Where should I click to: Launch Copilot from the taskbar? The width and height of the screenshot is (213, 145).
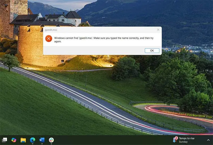(14, 140)
